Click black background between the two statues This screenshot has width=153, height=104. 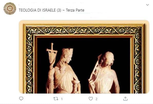pos(84,62)
